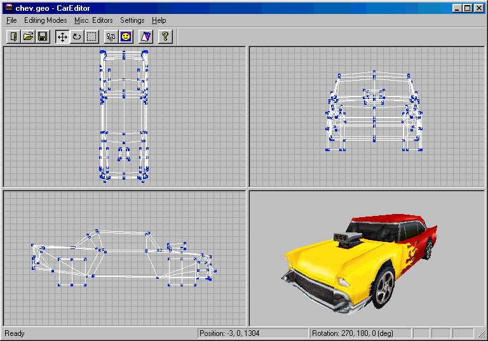This screenshot has width=488, height=341.
Task: Select the Rotate tool
Action: [x=77, y=37]
